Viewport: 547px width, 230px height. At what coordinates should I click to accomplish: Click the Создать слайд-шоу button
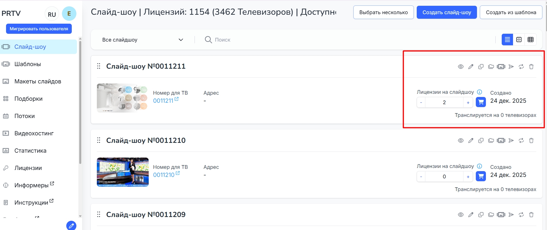(446, 12)
